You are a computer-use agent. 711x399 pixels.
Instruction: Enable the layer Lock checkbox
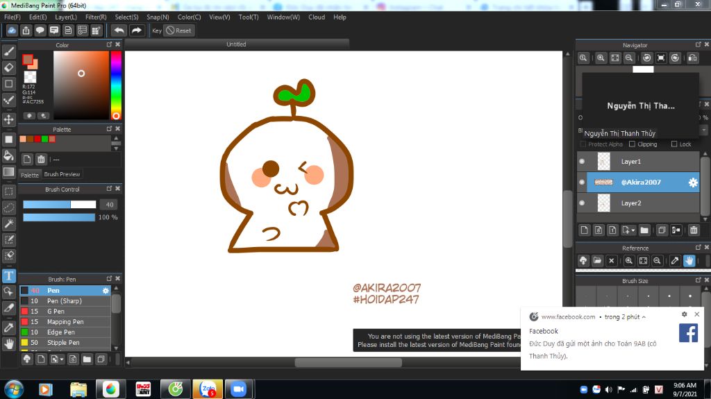coord(674,144)
